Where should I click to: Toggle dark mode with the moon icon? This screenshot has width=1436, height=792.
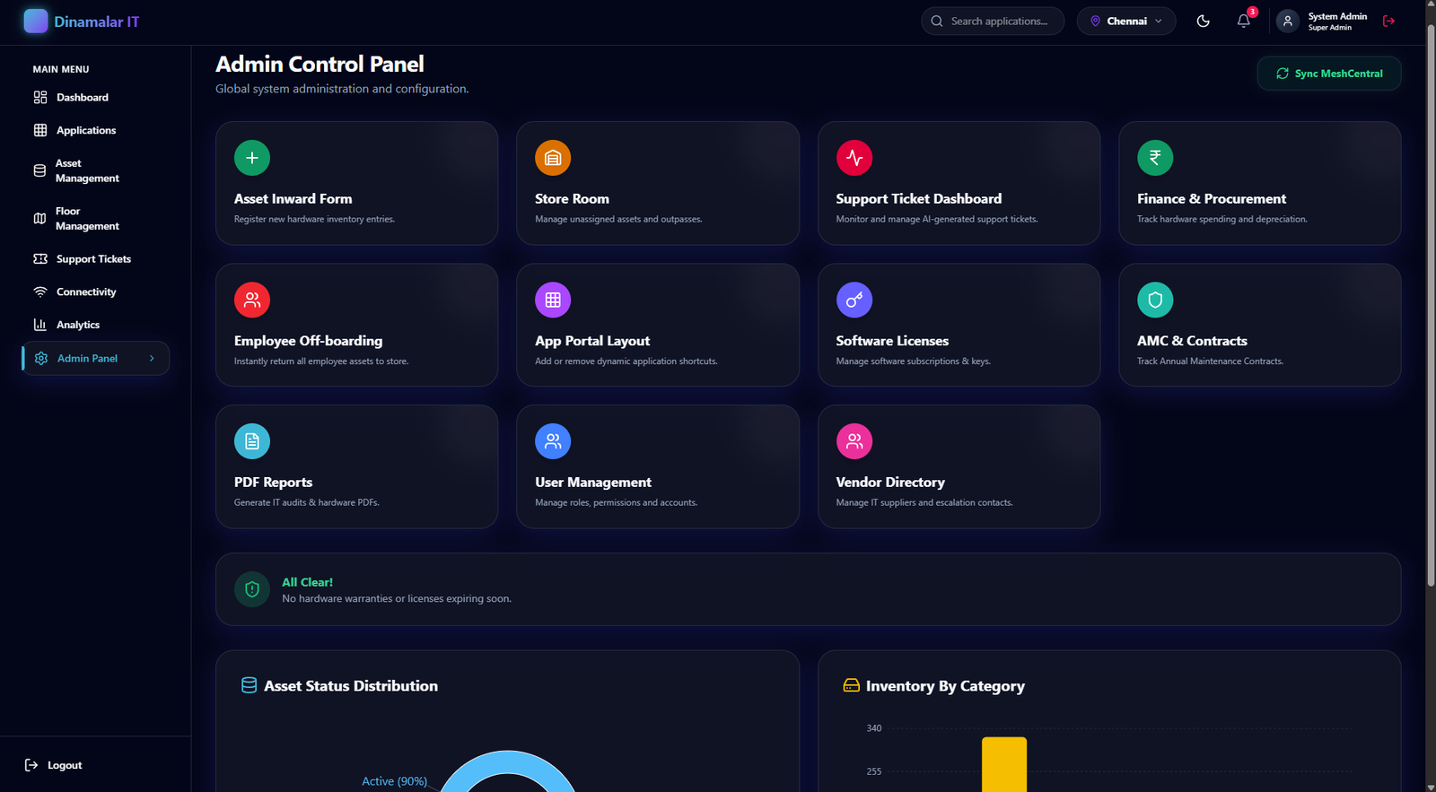click(x=1203, y=21)
